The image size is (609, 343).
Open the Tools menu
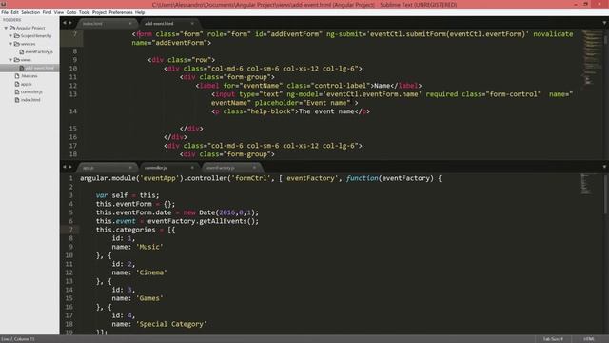(84, 12)
